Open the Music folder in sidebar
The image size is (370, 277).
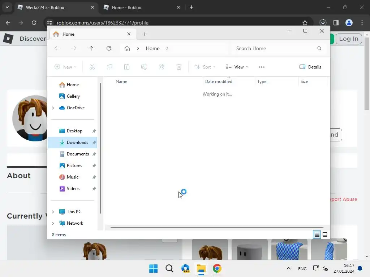pyautogui.click(x=72, y=177)
